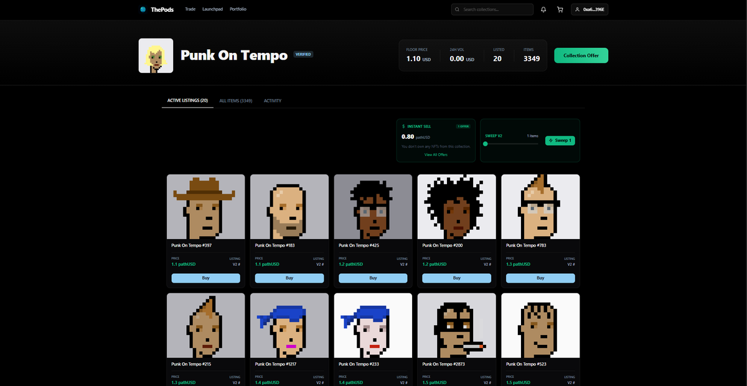
Task: Buy Punk On Tempo #397
Action: pyautogui.click(x=206, y=278)
